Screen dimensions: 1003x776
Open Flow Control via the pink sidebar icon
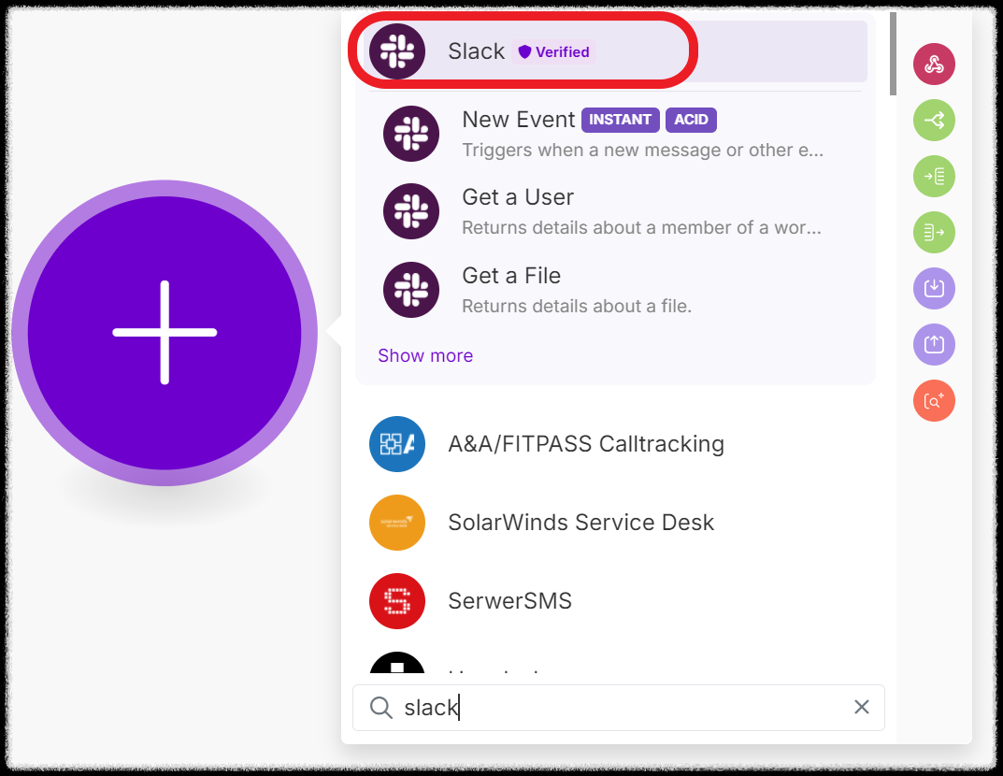tap(934, 64)
